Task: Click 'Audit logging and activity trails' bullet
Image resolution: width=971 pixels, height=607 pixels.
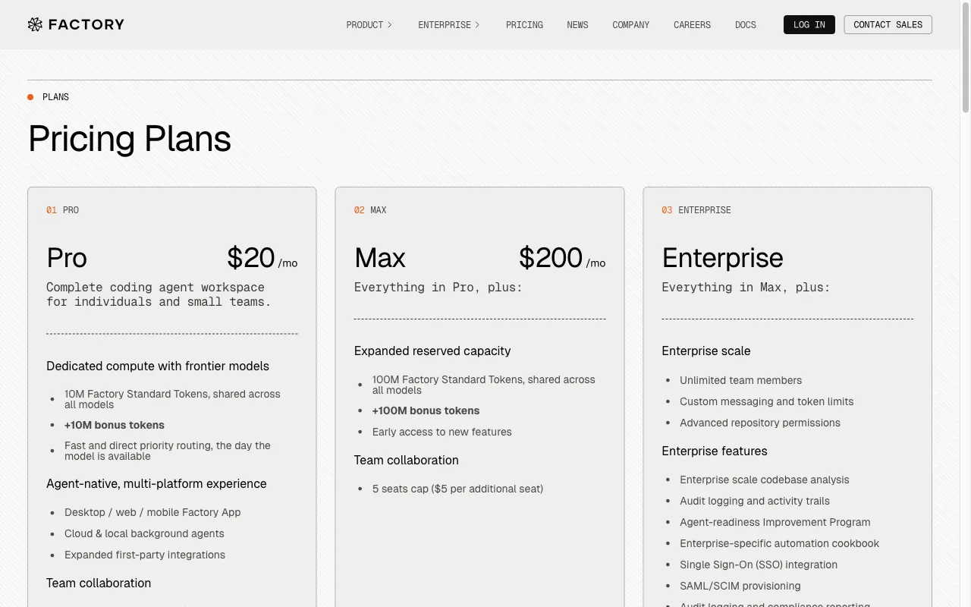Action: tap(755, 502)
